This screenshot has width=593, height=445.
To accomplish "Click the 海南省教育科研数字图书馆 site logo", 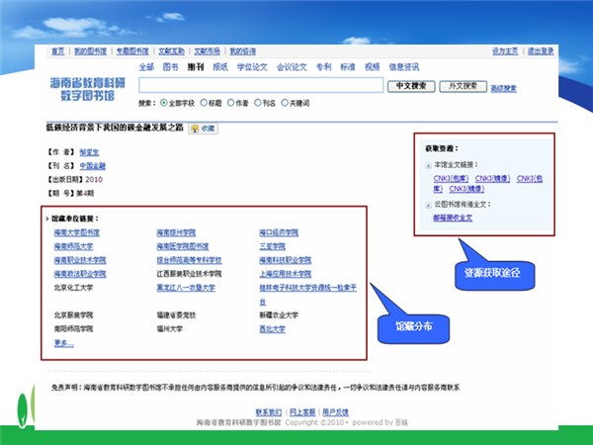I will click(x=87, y=89).
